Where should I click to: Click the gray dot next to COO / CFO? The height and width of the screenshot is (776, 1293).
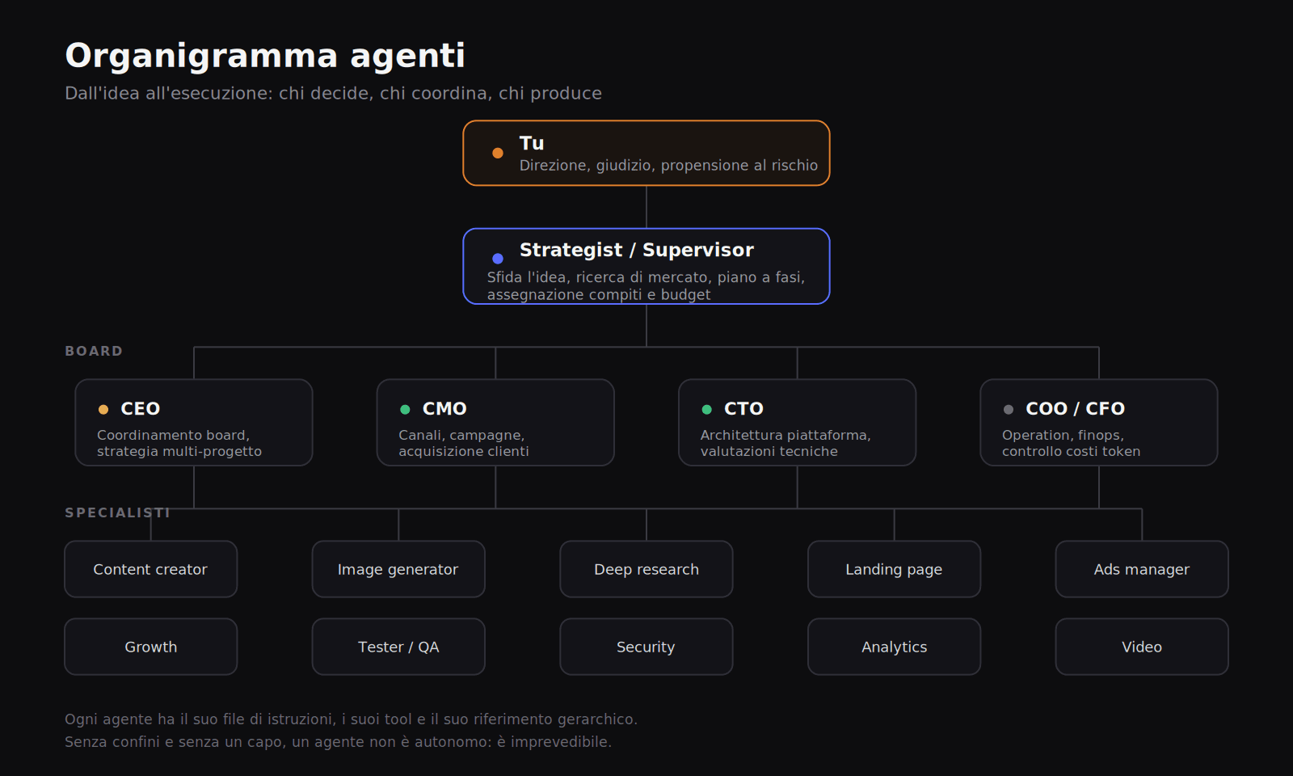click(x=1009, y=410)
